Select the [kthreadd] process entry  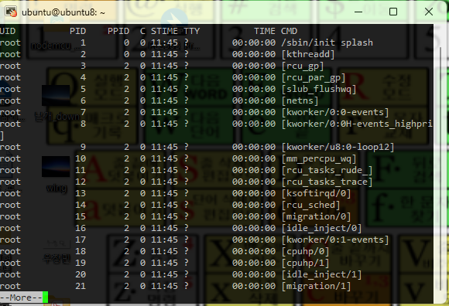(308, 54)
